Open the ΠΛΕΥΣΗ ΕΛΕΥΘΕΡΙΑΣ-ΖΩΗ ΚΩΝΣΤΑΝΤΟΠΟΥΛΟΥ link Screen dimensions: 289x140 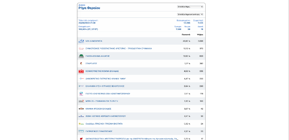[x=108, y=94]
